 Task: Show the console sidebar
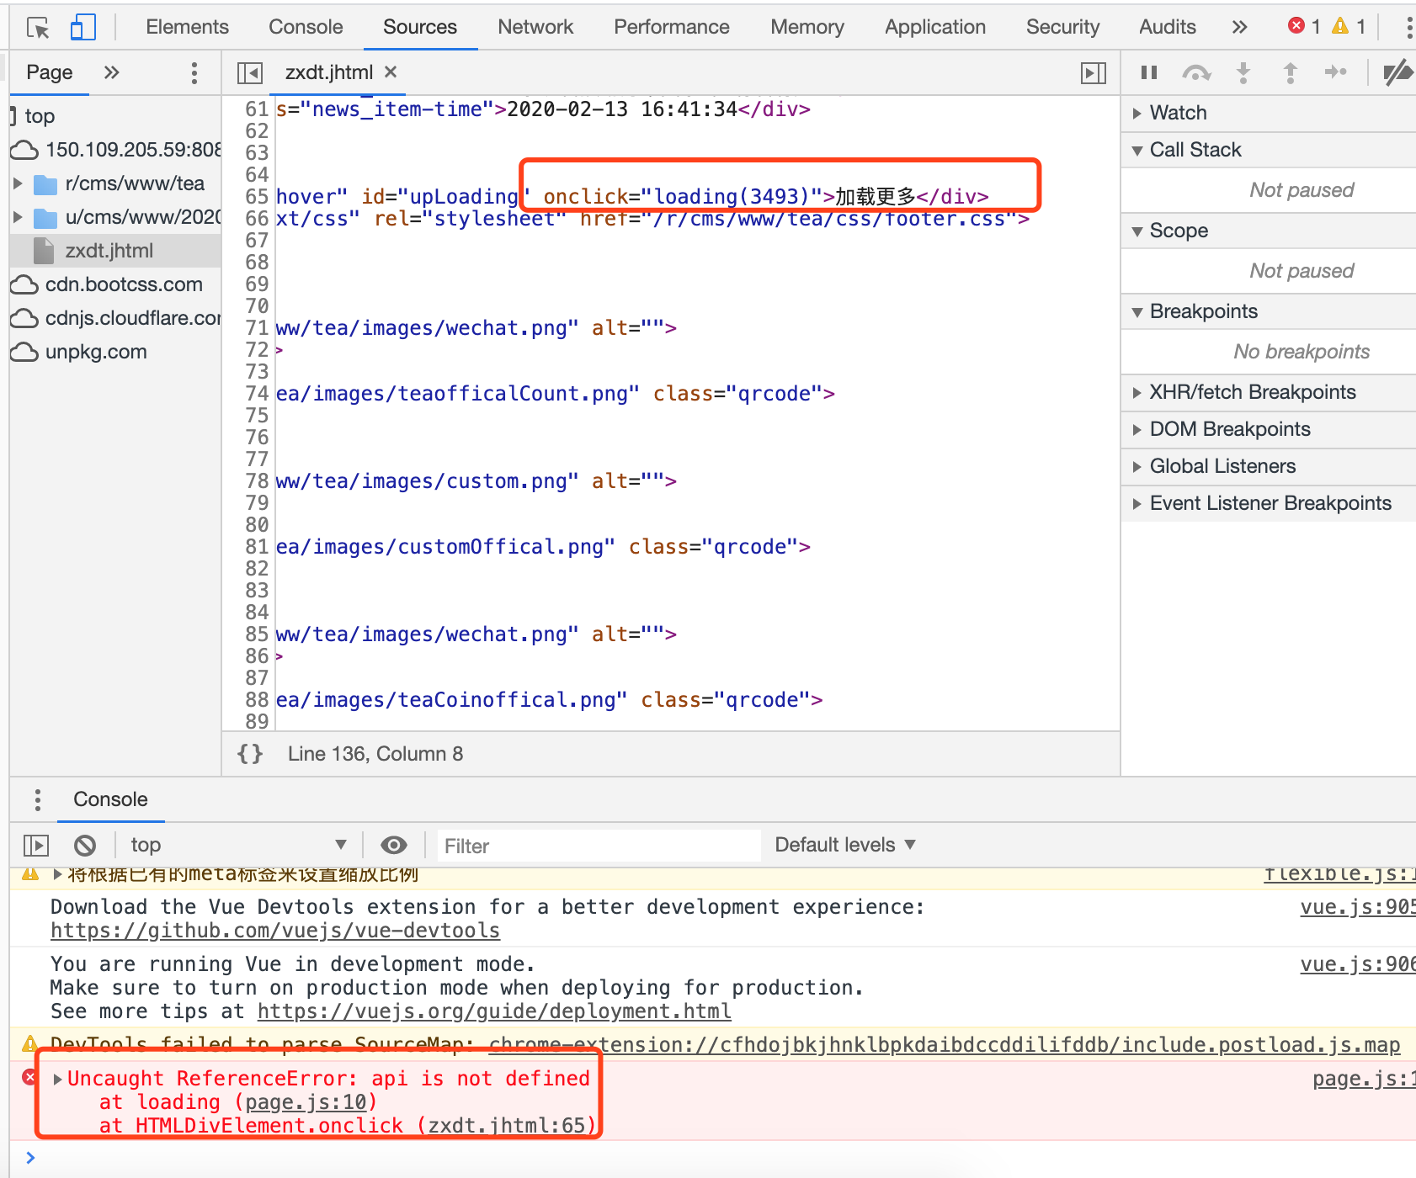36,845
